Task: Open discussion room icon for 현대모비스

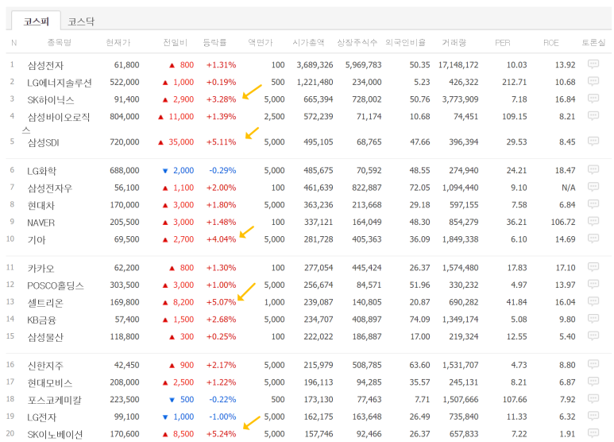Action: tap(593, 382)
